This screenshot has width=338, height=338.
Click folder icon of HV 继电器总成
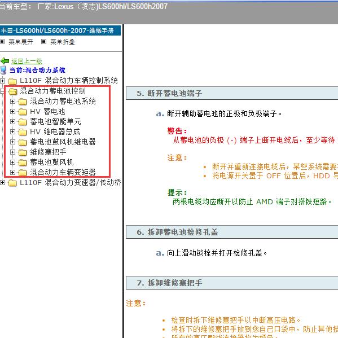[23, 131]
